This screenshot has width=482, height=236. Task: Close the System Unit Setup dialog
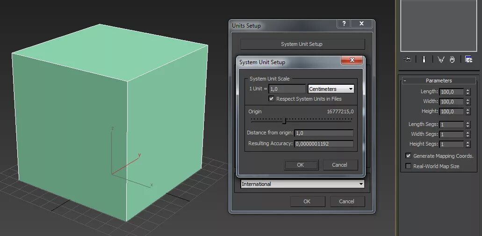pyautogui.click(x=352, y=60)
